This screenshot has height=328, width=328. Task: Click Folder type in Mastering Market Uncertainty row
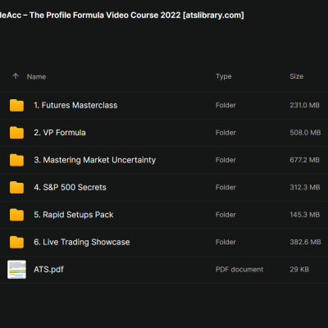[x=225, y=160]
